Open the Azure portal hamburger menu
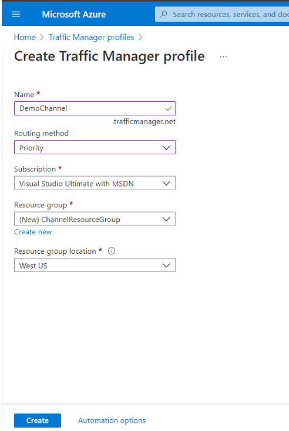This screenshot has width=289, height=431. [x=16, y=14]
